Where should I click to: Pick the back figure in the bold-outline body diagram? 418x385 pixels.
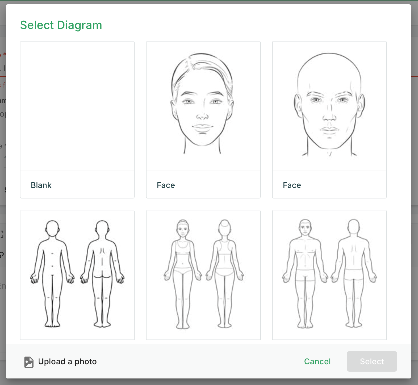[102, 273]
